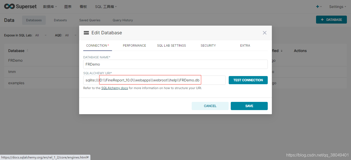351x160 pixels.
Task: Click the Actions column header
Action: [x=300, y=51]
